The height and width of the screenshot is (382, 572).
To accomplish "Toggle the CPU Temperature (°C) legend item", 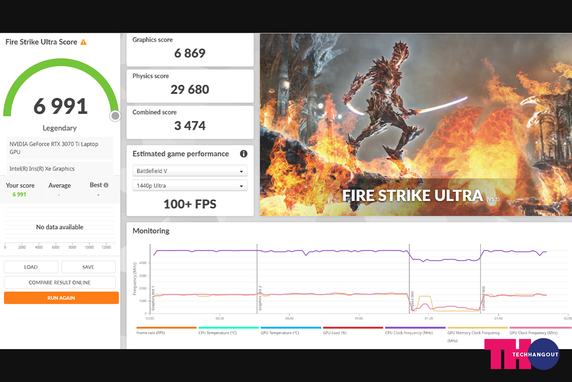I will pos(229,330).
